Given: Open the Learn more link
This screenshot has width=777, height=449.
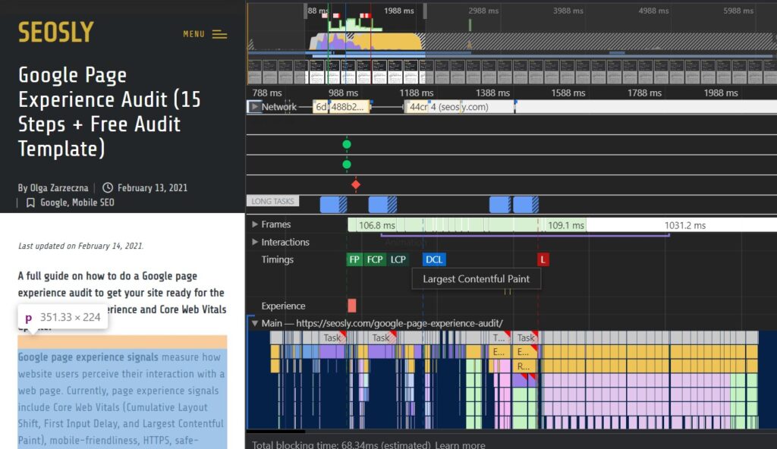Looking at the screenshot, I should click(x=461, y=445).
